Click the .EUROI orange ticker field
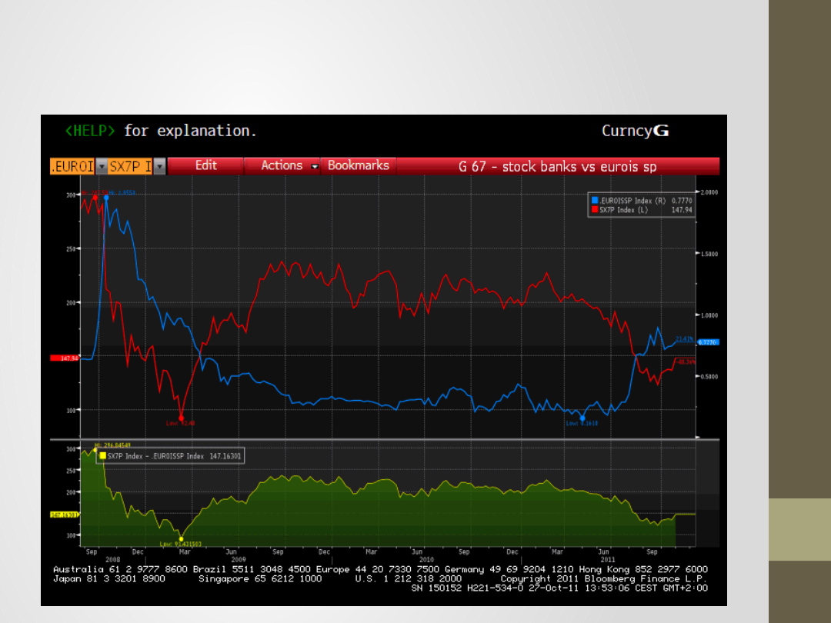 click(x=72, y=166)
